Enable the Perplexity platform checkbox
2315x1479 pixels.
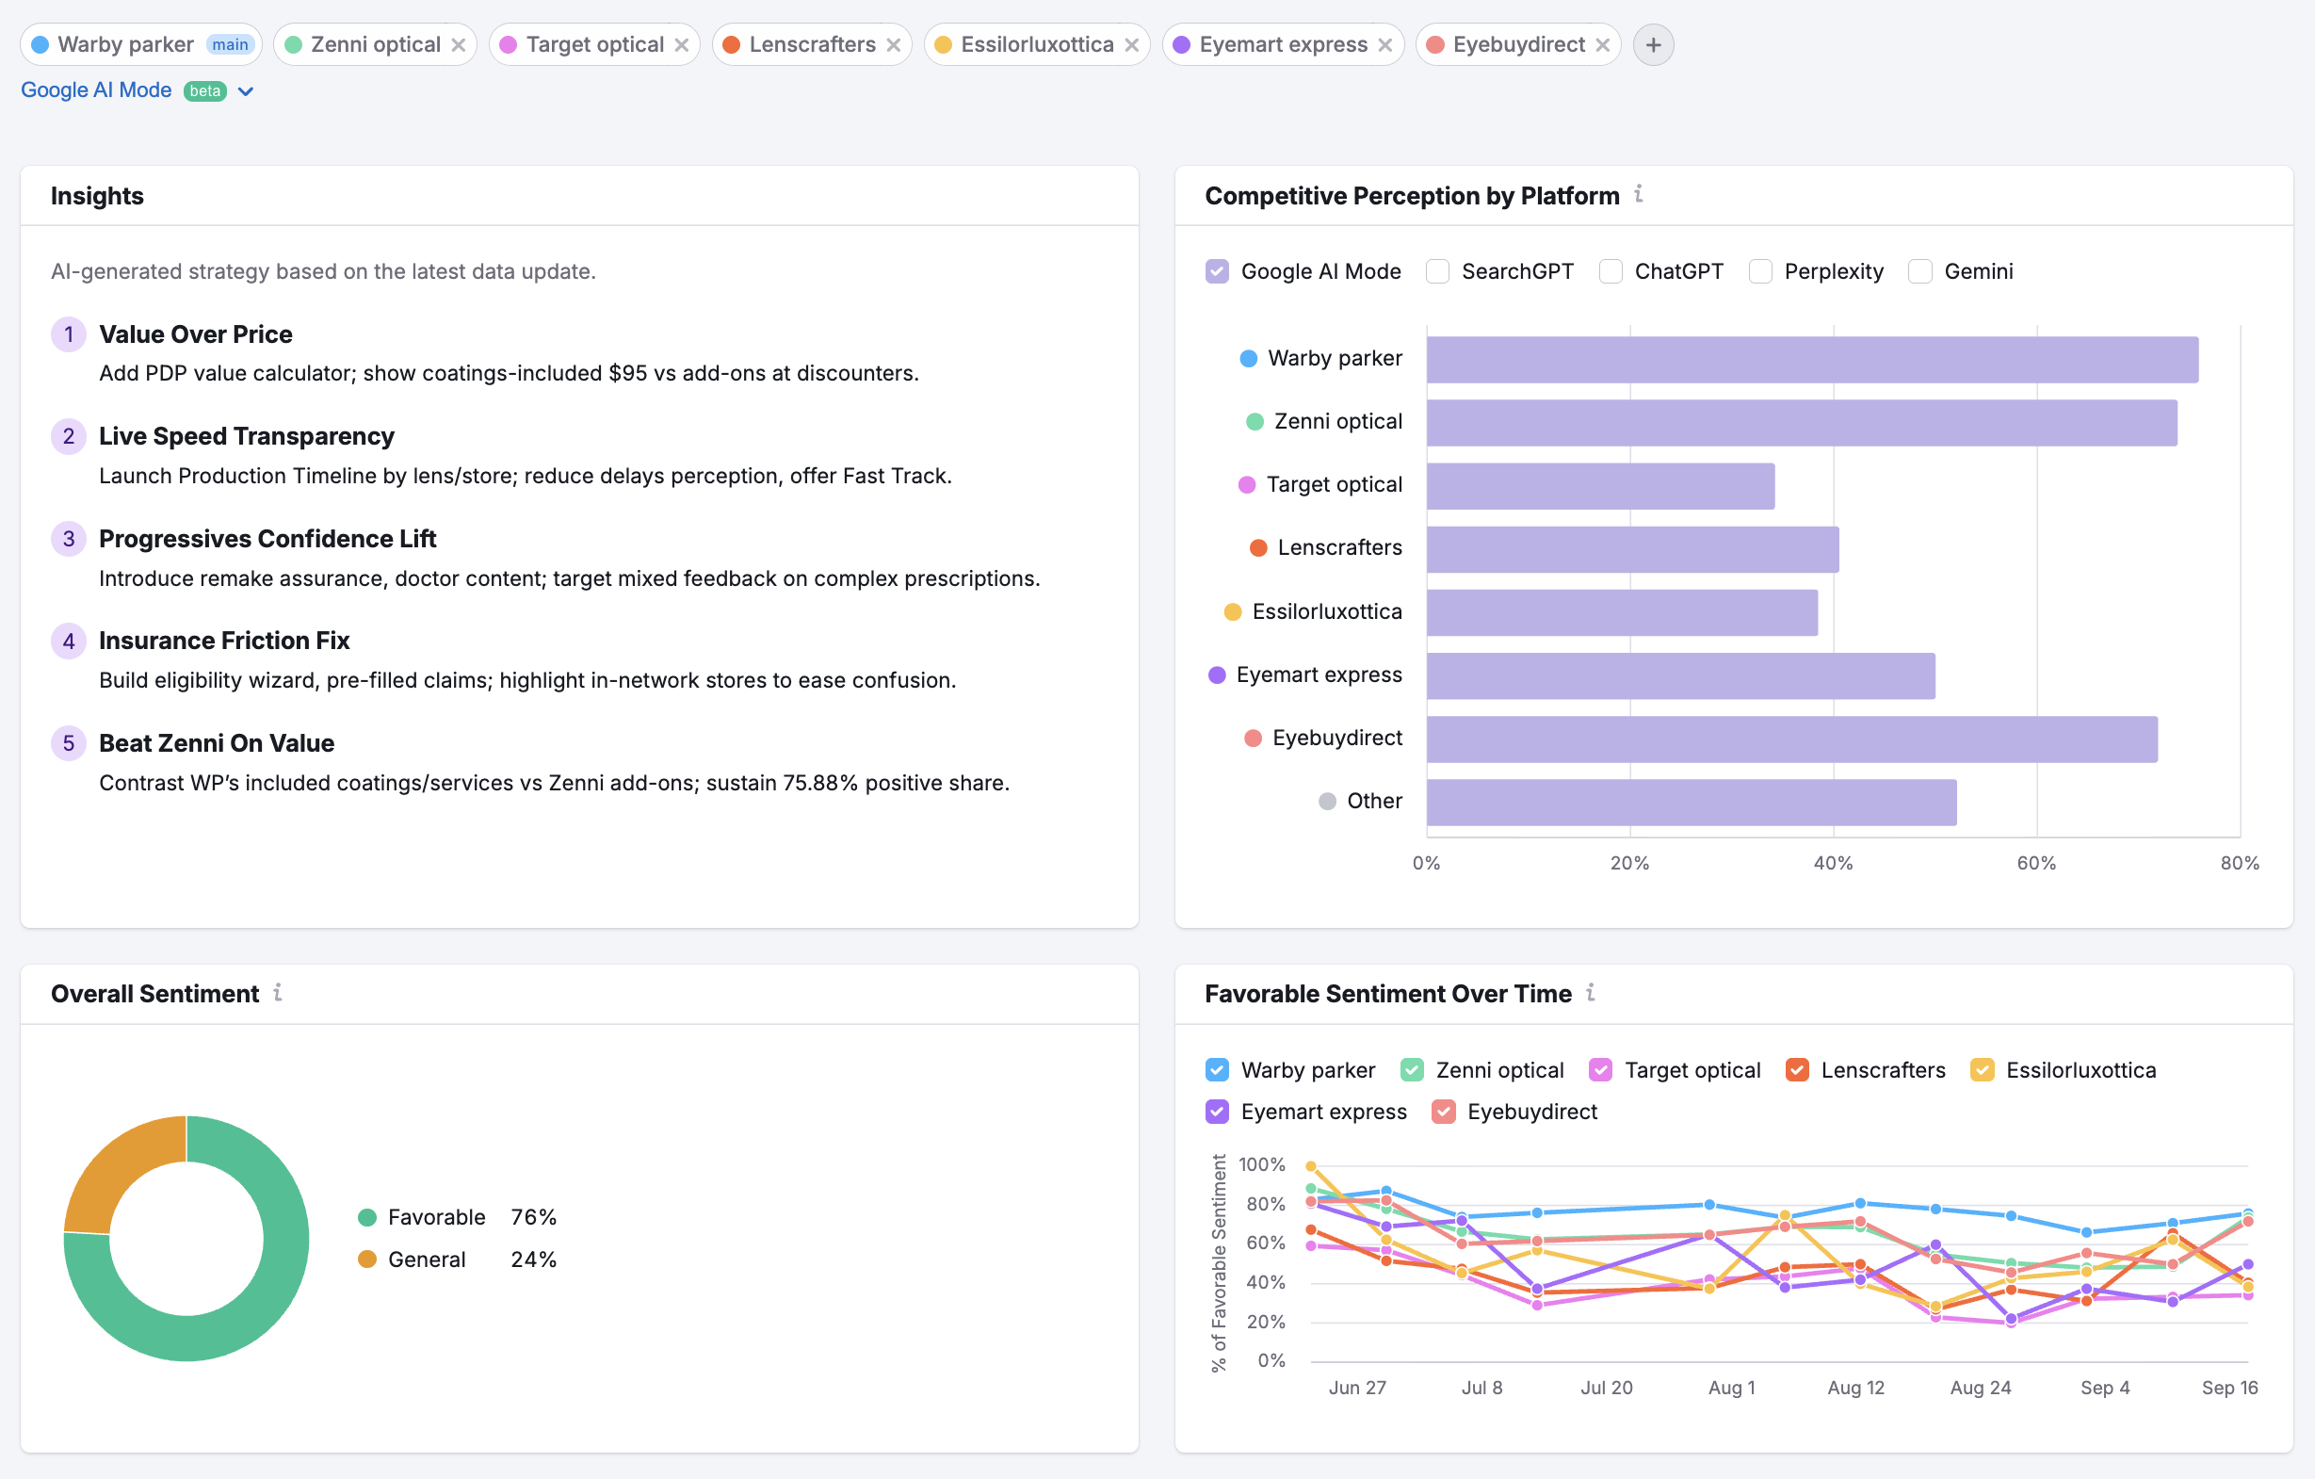pyautogui.click(x=1760, y=271)
